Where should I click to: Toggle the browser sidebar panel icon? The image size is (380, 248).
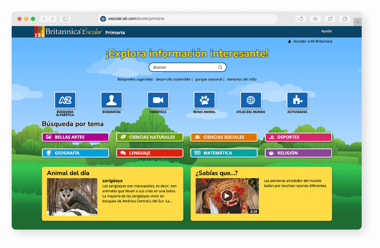(65, 19)
